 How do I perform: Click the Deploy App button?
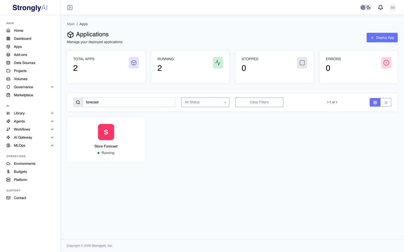pyautogui.click(x=382, y=38)
